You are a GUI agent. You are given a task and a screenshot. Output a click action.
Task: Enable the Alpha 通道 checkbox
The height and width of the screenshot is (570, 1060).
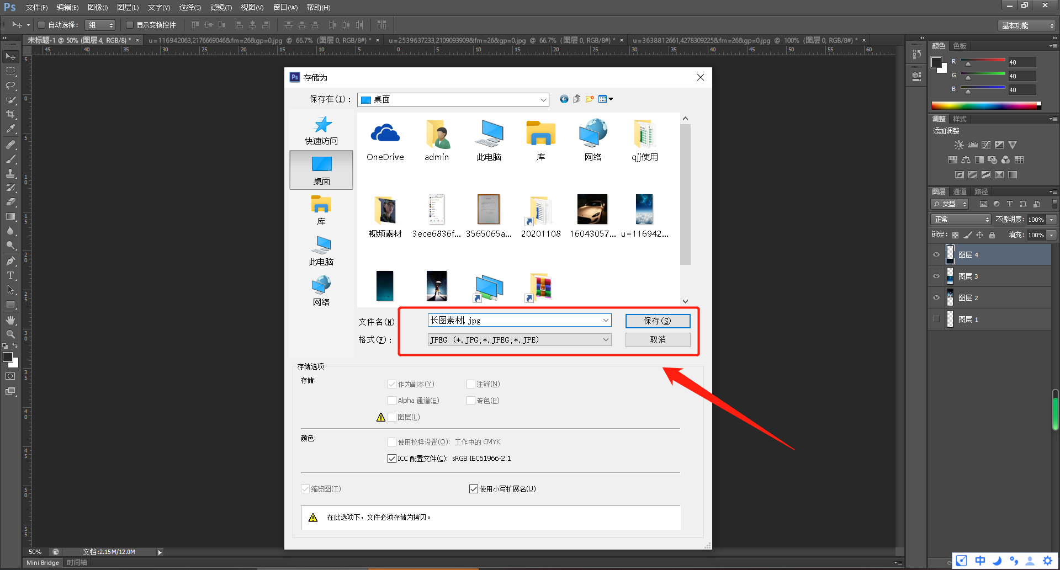392,400
